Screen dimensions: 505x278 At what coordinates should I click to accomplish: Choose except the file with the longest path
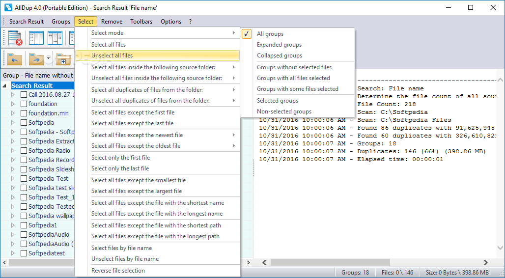coord(158,236)
